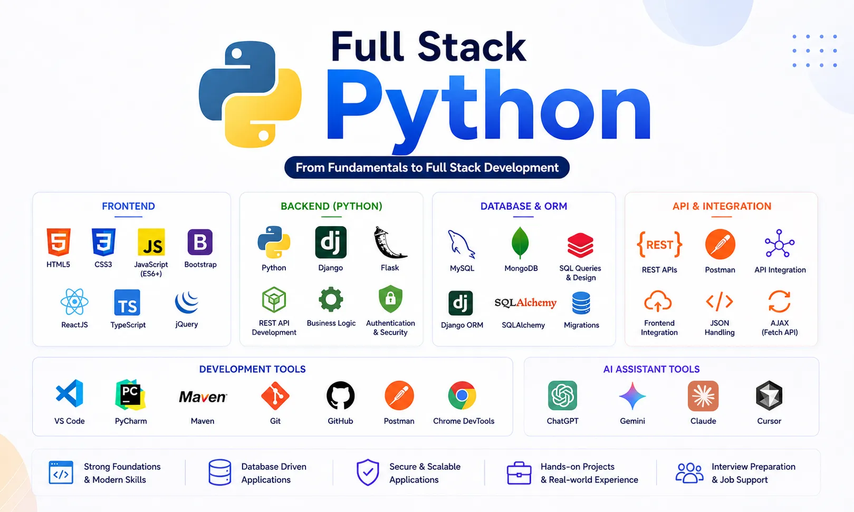854x512 pixels.
Task: Select the JavaScript JS icon
Action: [x=151, y=242]
